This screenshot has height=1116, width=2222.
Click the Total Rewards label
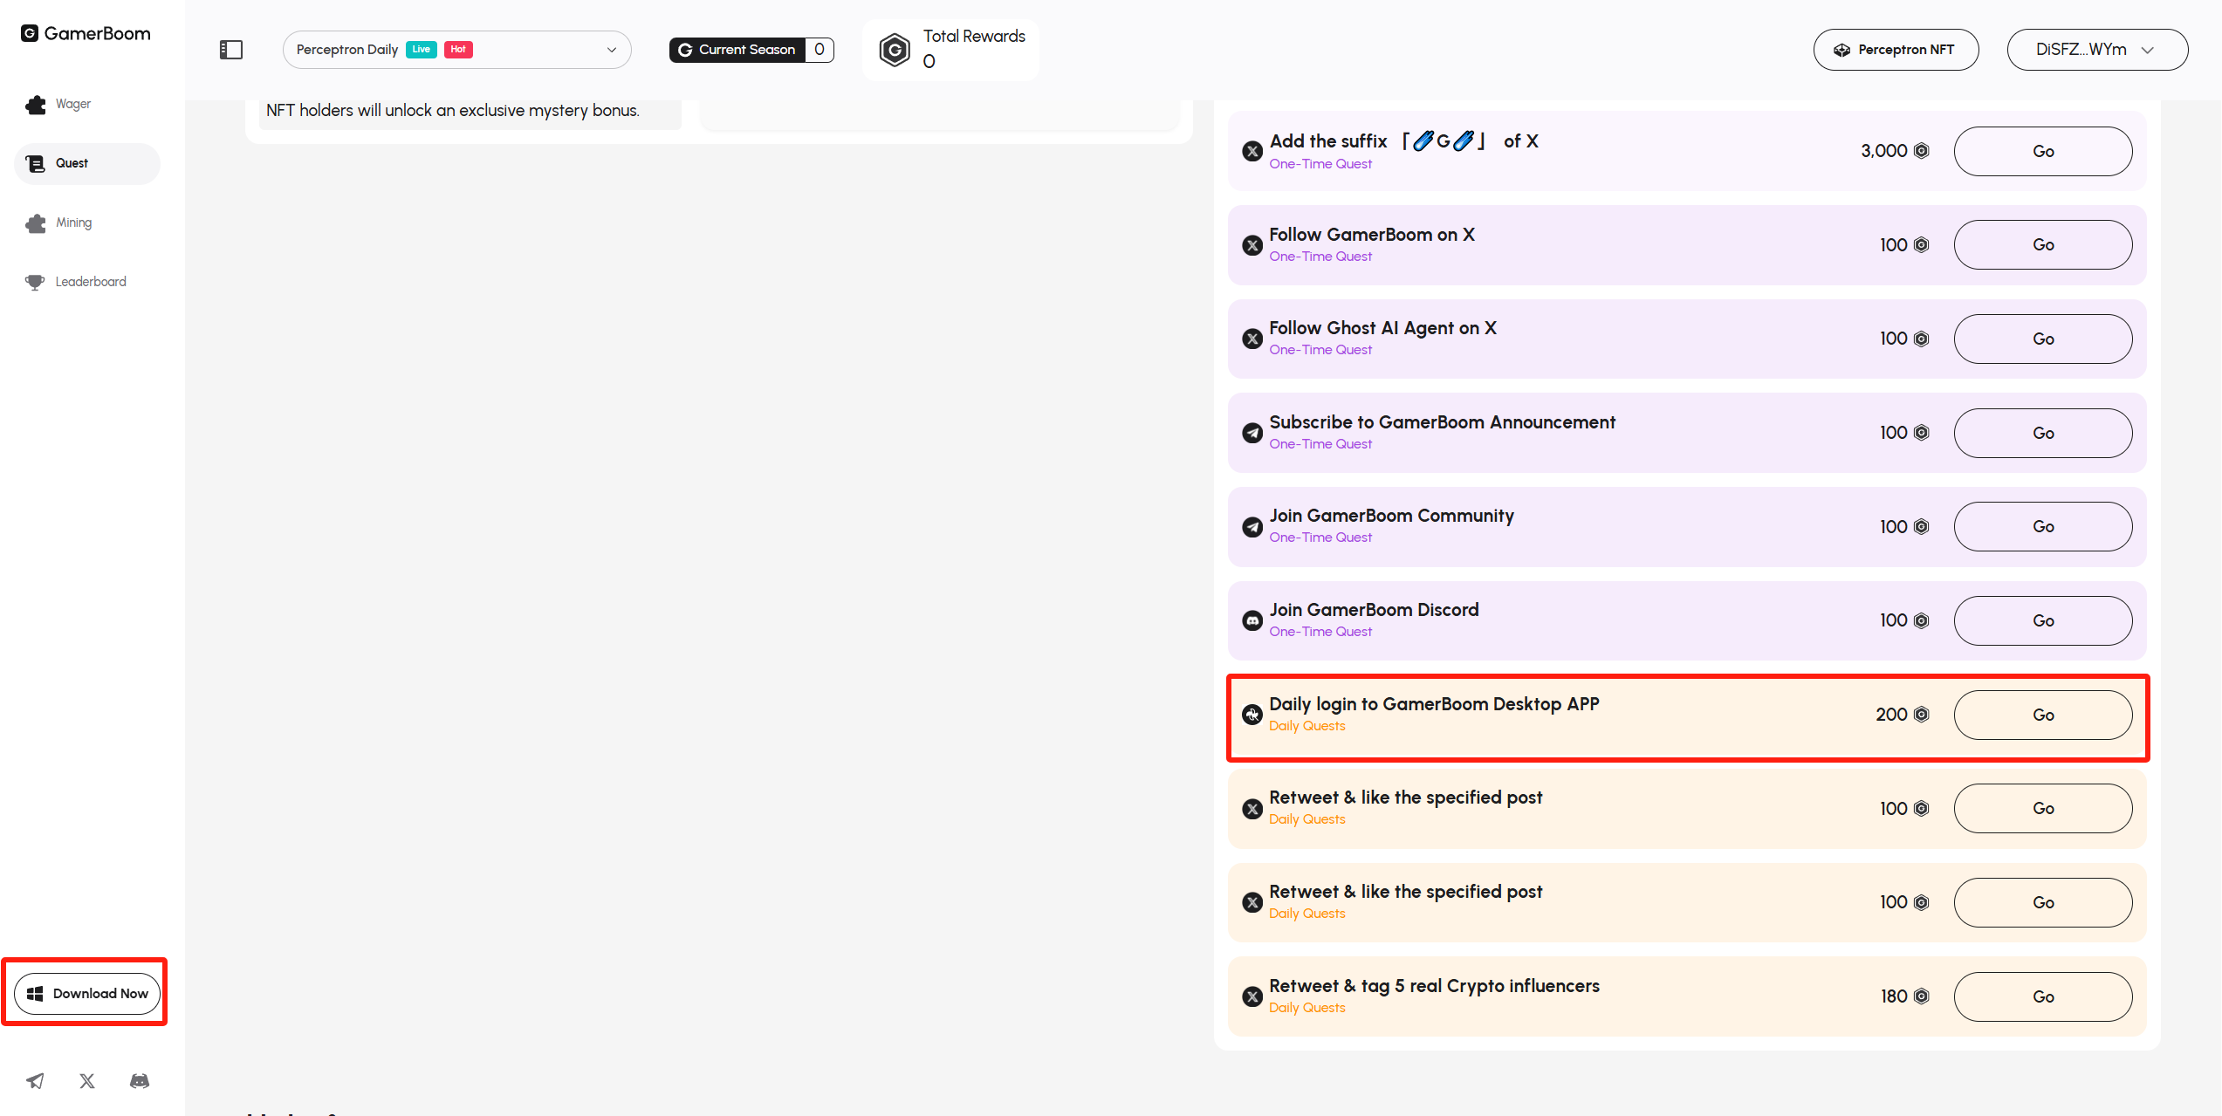click(x=974, y=37)
